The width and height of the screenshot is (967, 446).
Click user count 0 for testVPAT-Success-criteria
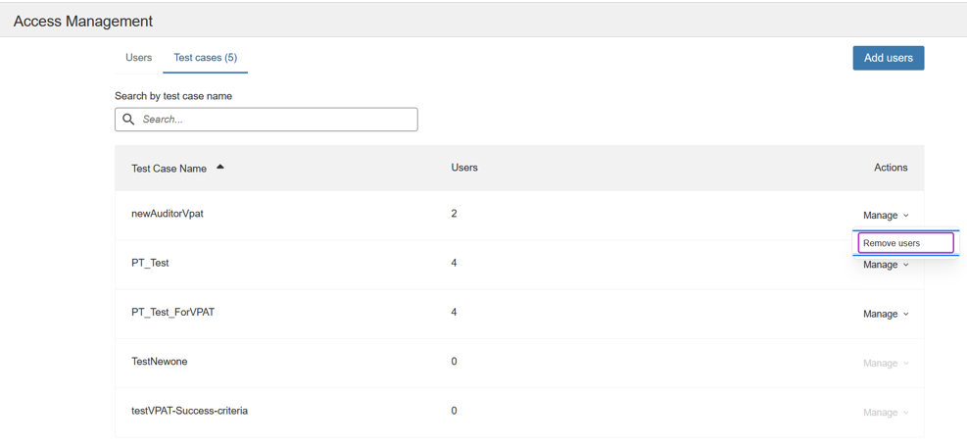tap(454, 410)
